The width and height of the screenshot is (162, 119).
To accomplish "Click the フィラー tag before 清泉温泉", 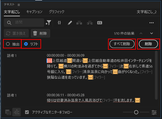I will point(77,72).
